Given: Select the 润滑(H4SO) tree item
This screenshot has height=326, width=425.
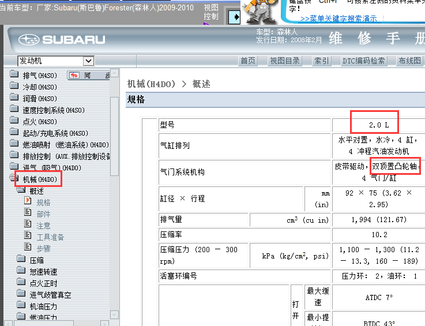Looking at the screenshot, I should pos(40,99).
